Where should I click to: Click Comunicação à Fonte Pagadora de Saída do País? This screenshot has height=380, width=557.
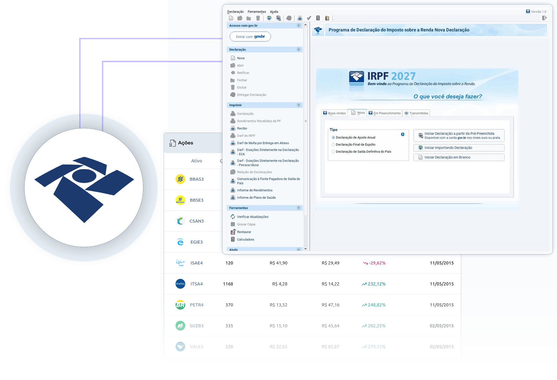[265, 181]
